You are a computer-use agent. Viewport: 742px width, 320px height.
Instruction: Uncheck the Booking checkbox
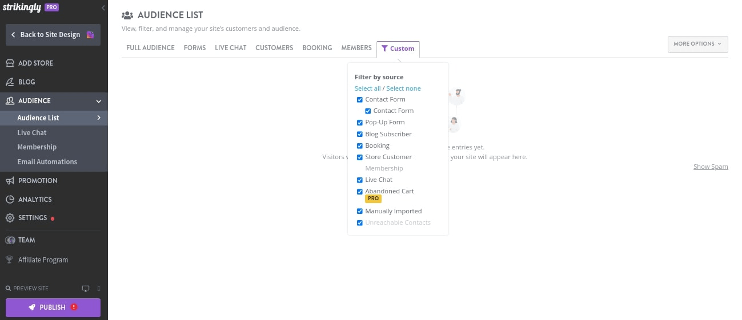tap(360, 145)
